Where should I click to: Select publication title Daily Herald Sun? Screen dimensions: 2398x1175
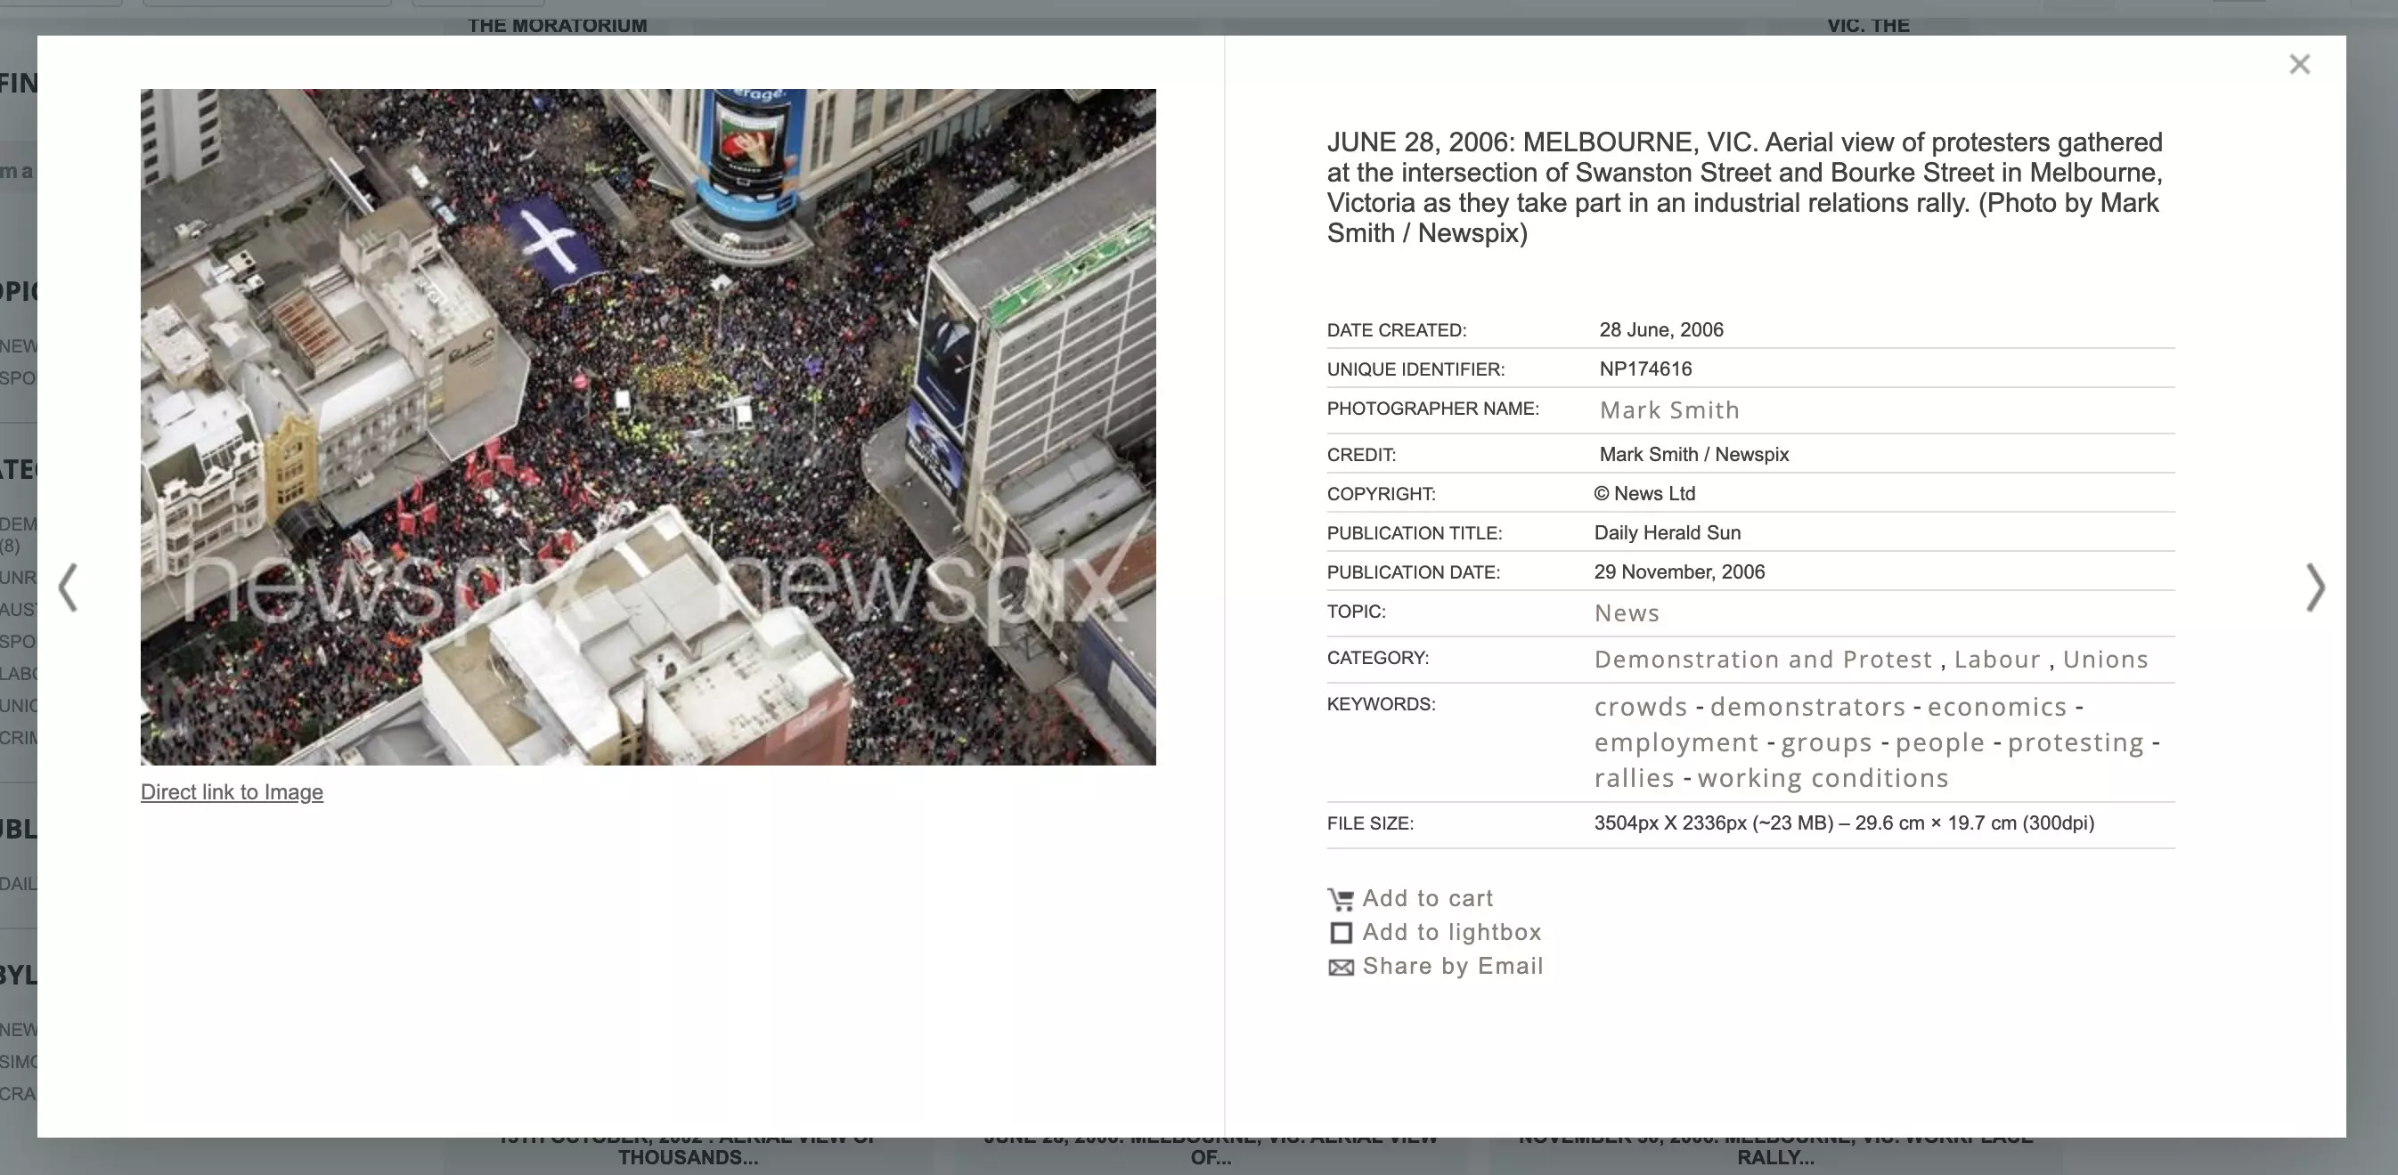click(1667, 533)
